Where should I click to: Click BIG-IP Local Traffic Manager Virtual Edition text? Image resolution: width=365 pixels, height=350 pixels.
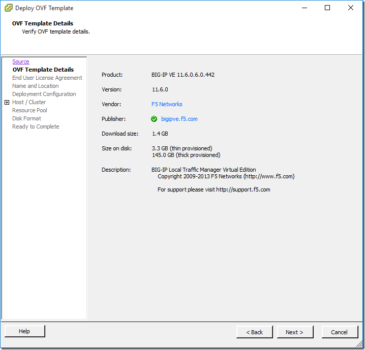pos(204,170)
